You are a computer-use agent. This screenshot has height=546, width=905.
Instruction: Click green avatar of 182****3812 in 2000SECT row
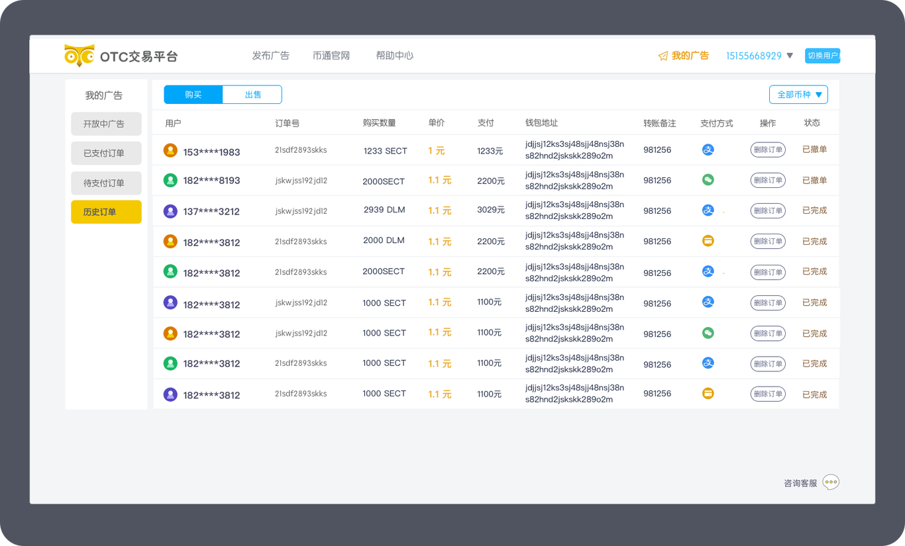point(170,271)
